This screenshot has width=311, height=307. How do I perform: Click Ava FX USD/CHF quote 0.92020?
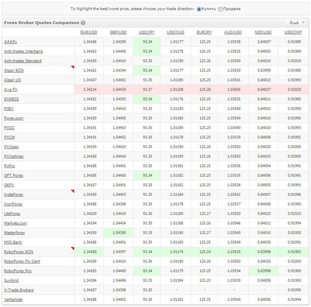[294, 90]
